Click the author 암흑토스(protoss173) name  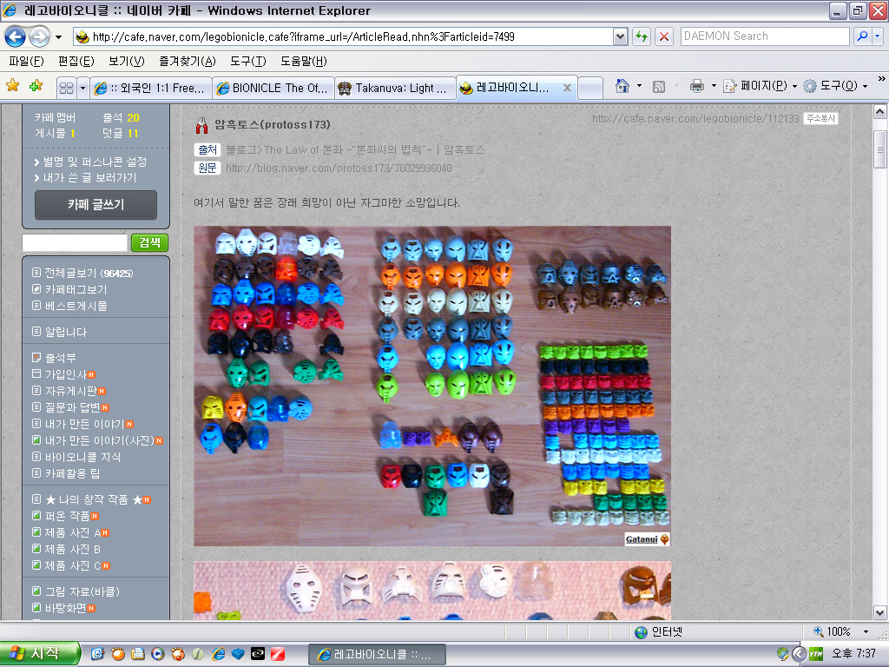(273, 124)
